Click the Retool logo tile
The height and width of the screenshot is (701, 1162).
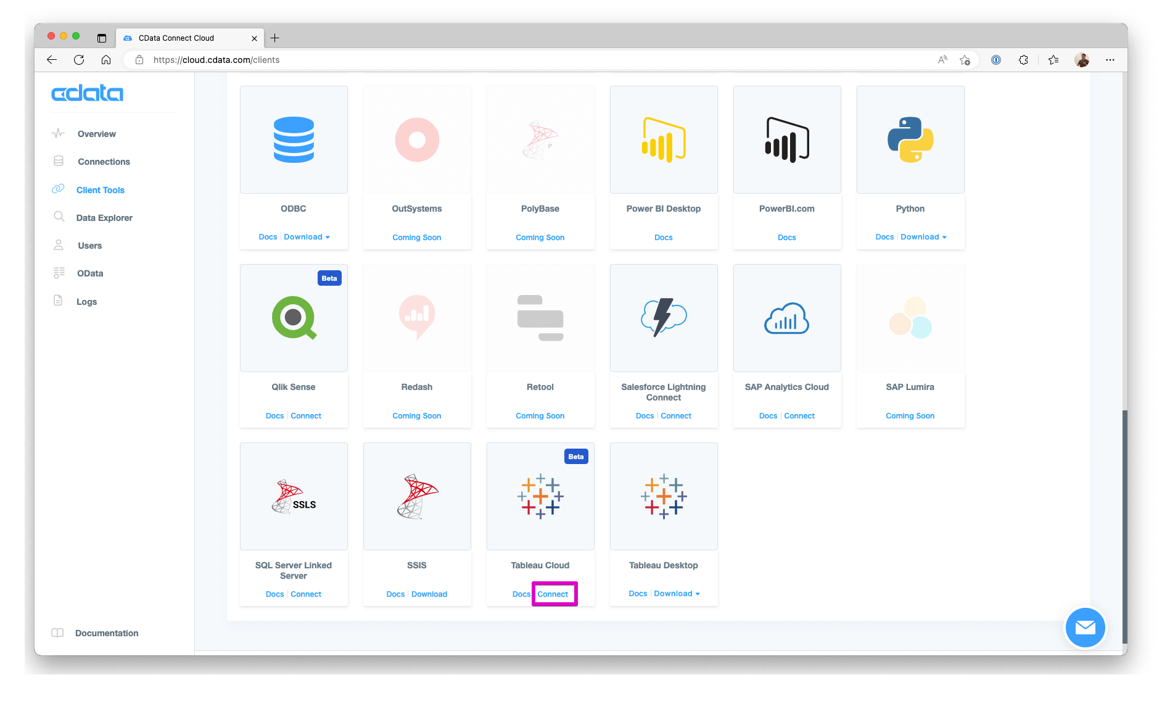540,318
